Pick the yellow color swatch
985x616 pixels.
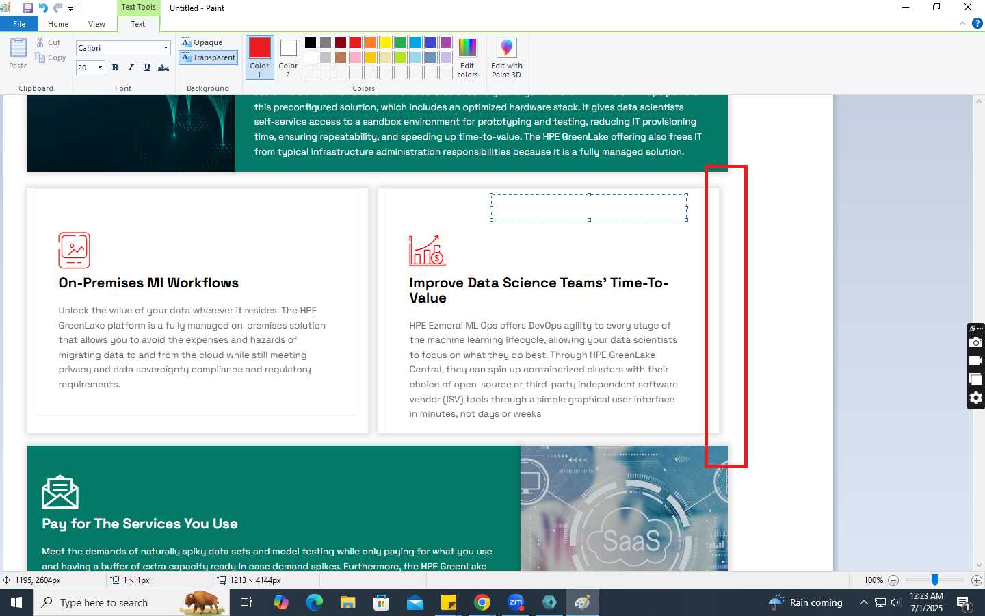[x=386, y=42]
